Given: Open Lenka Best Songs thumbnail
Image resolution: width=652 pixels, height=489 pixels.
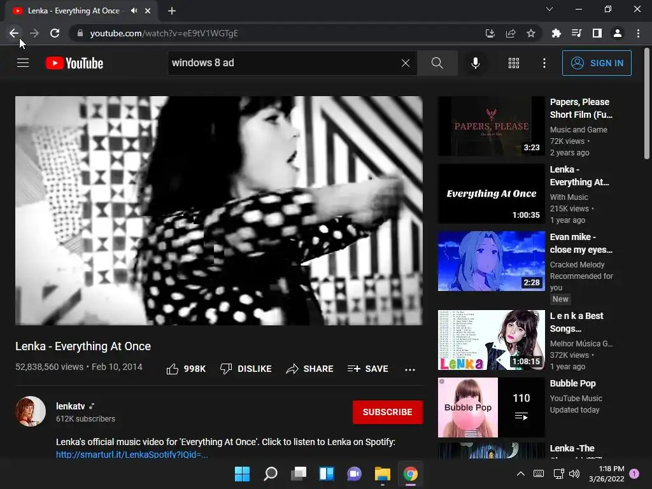Looking at the screenshot, I should point(491,340).
